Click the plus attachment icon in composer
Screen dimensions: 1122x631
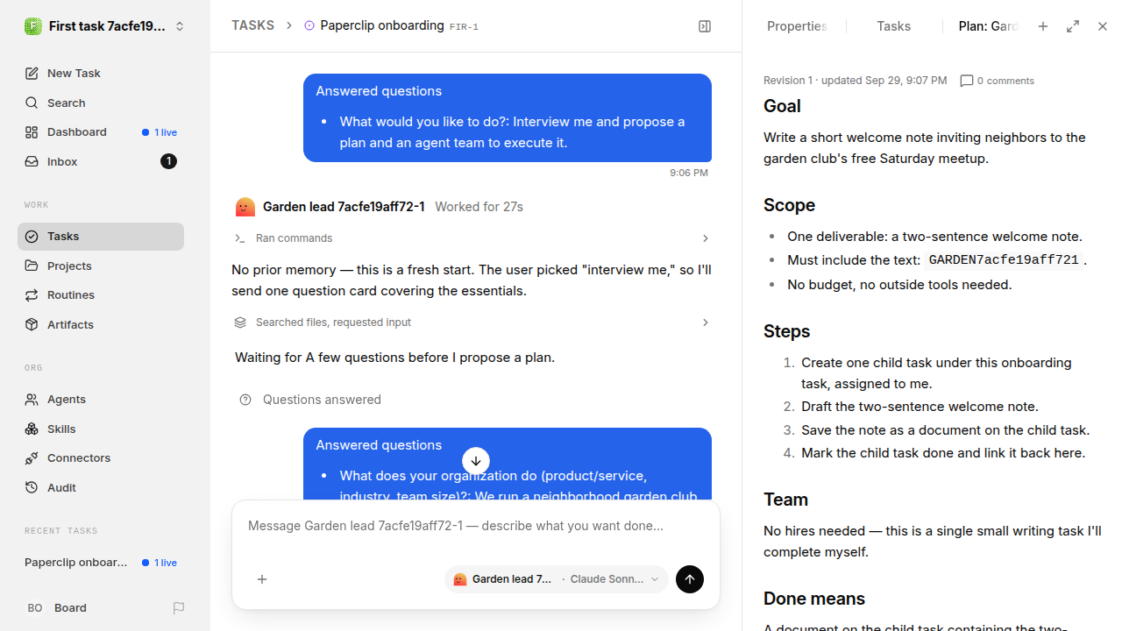point(262,579)
